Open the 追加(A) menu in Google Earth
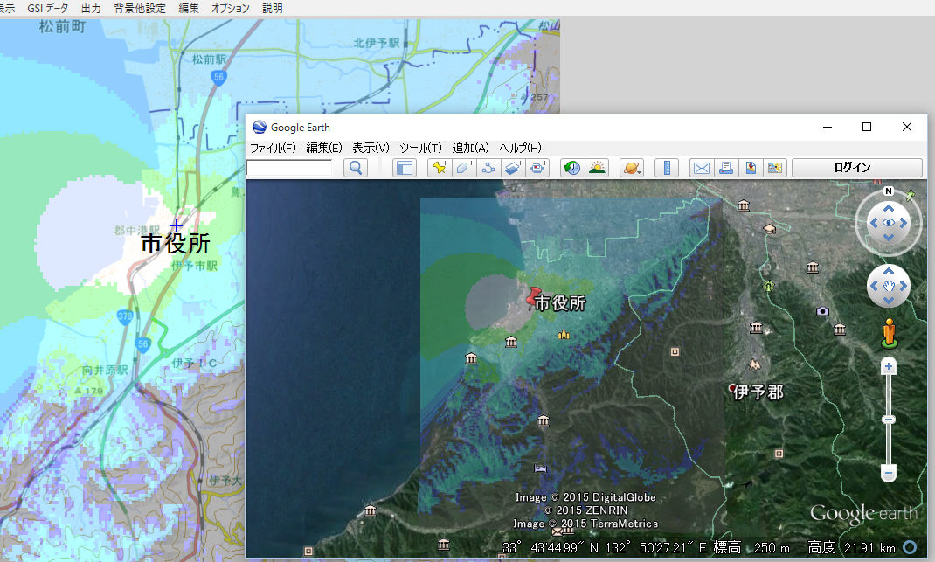This screenshot has height=562, width=935. pos(470,148)
